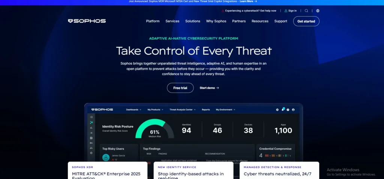This screenshot has width=384, height=179.
Task: Click the Adaptive AI-Native Cybersecurity Platform tagline
Action: 193,39
